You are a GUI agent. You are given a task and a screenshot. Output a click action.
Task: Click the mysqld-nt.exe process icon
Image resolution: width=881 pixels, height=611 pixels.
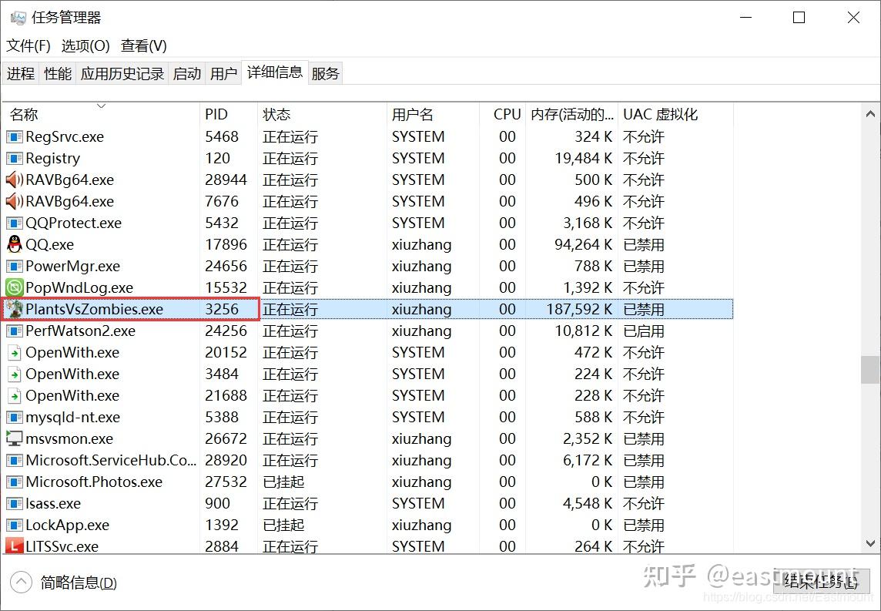point(14,417)
